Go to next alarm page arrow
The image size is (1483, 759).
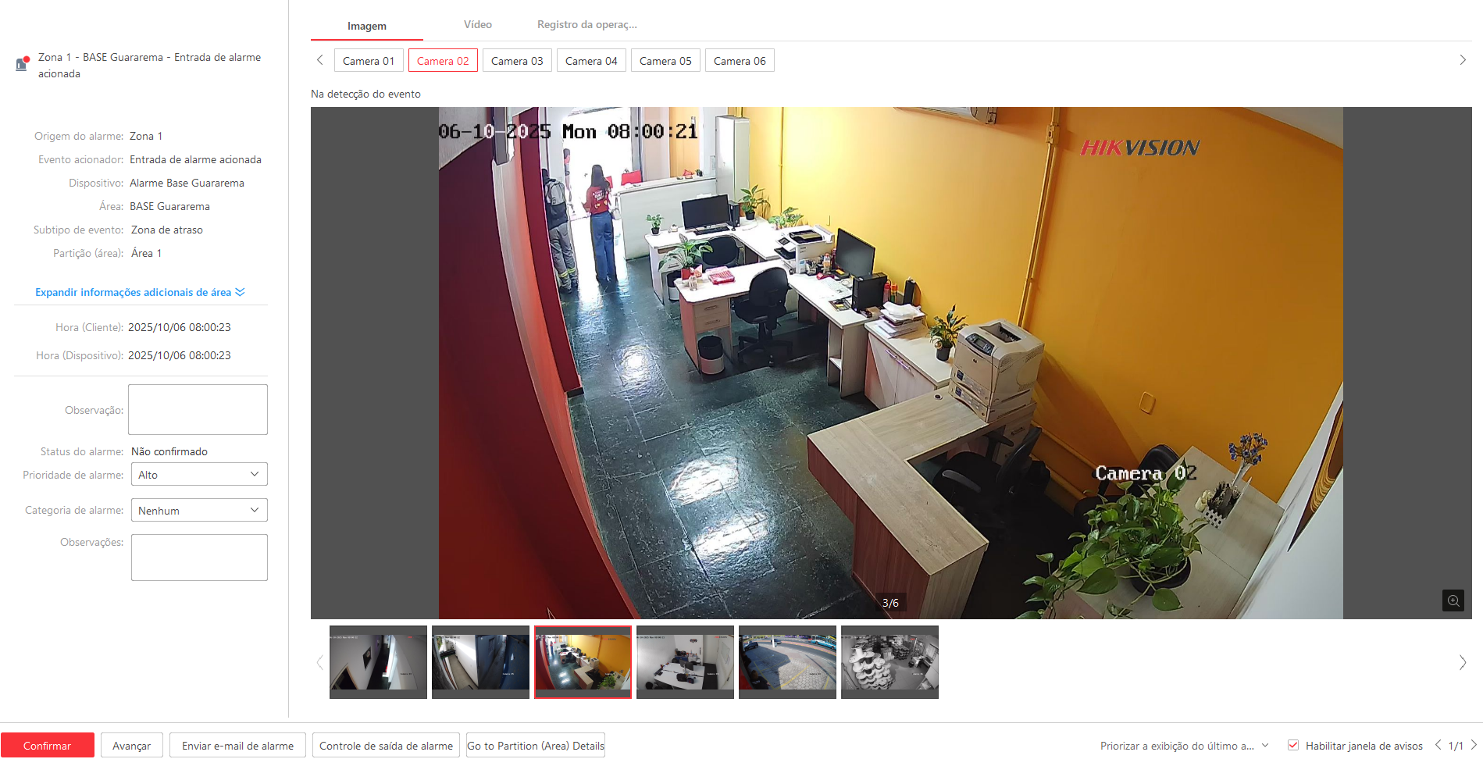(x=1474, y=745)
